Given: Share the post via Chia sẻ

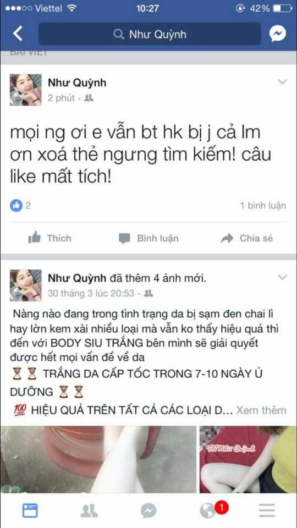Looking at the screenshot, I should pos(247,238).
